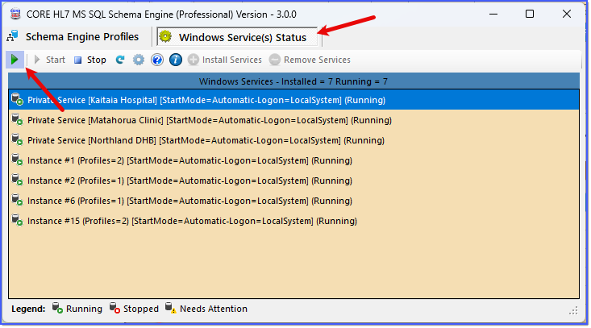
Task: Click the window resize grip in the corner
Action: click(x=573, y=311)
